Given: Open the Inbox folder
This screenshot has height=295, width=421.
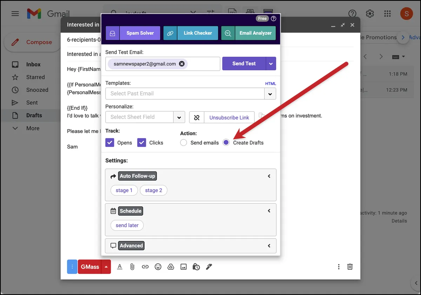Looking at the screenshot, I should [x=33, y=64].
